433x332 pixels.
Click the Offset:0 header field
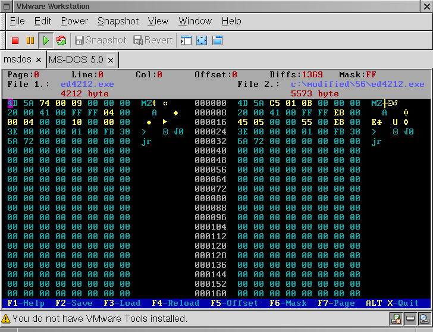point(216,74)
